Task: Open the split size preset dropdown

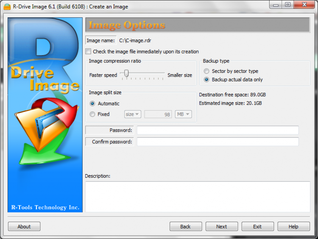Action: coord(133,114)
